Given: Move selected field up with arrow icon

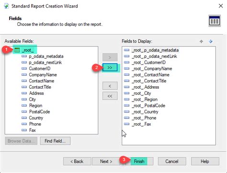Looking at the screenshot, I should point(201,42).
